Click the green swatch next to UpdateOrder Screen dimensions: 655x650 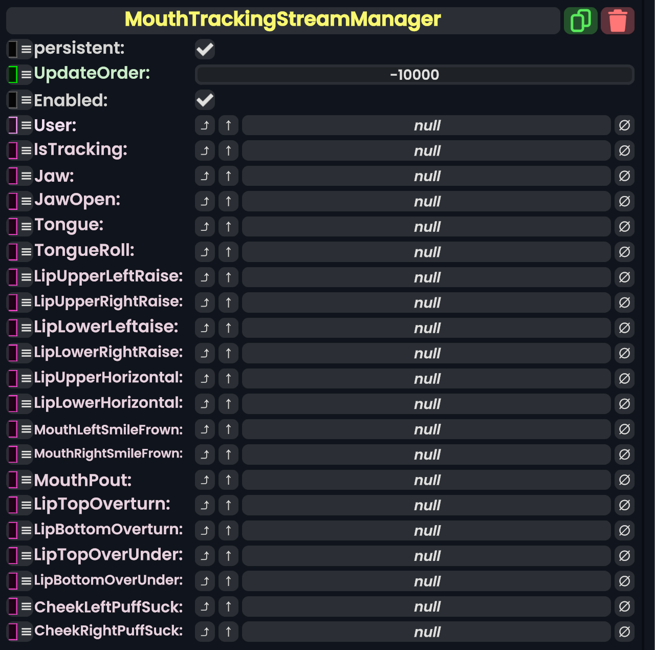click(13, 75)
